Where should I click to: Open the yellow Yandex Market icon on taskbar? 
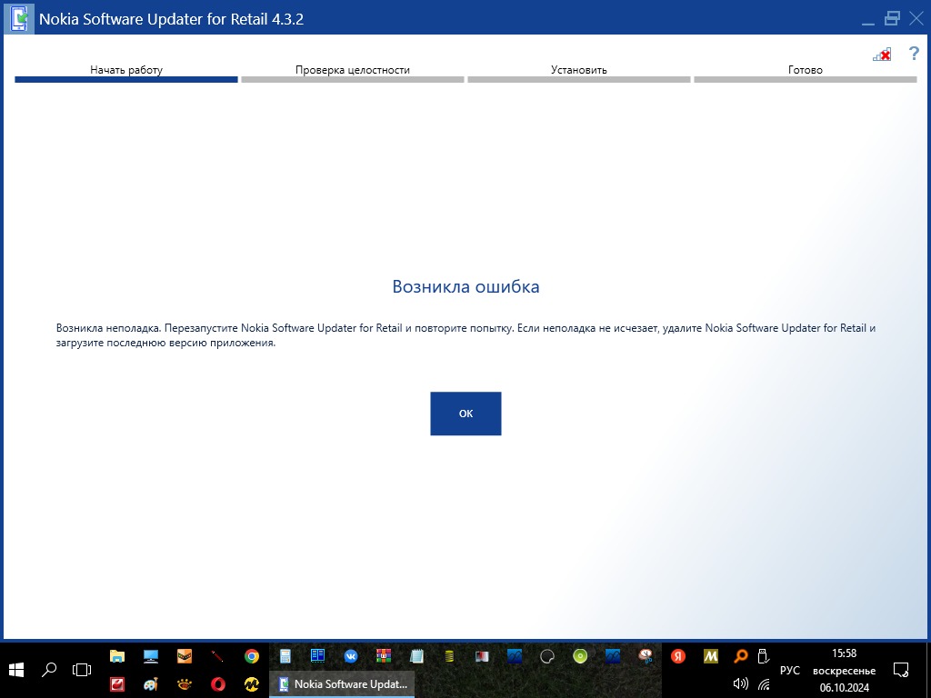[x=252, y=684]
